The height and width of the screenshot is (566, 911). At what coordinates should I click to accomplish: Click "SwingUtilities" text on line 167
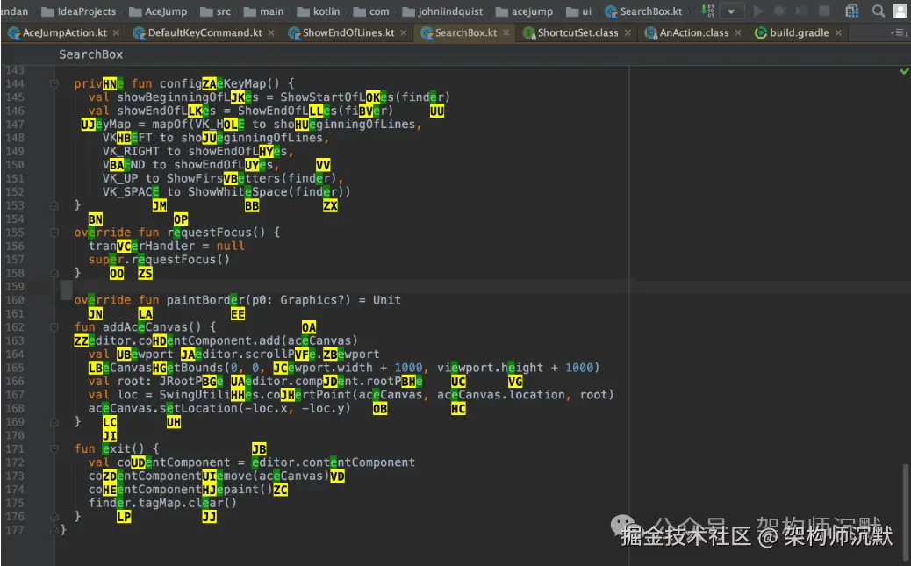(x=209, y=395)
